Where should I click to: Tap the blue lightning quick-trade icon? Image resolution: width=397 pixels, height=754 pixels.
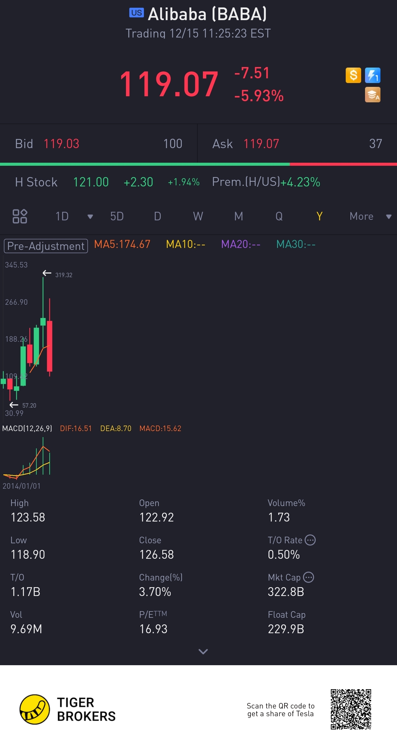point(372,75)
